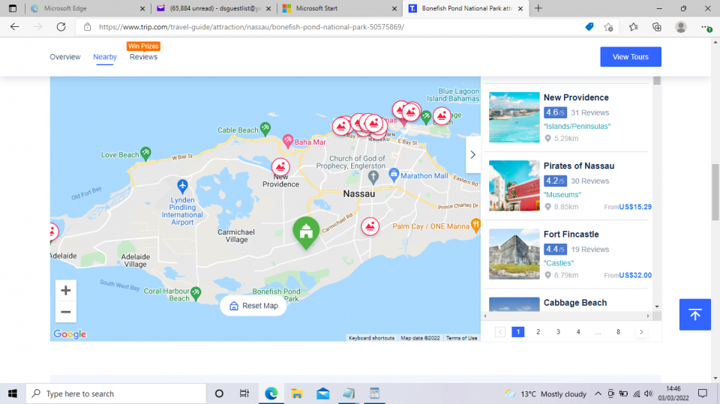Image resolution: width=720 pixels, height=404 pixels.
Task: Select the New Providence attraction pin on map
Action: pos(280,167)
